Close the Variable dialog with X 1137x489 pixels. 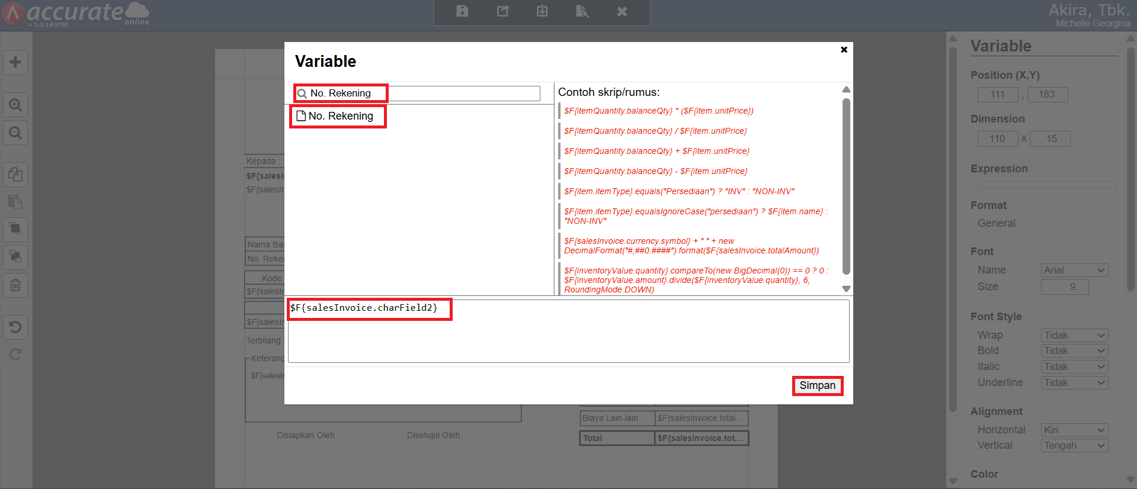[x=844, y=50]
